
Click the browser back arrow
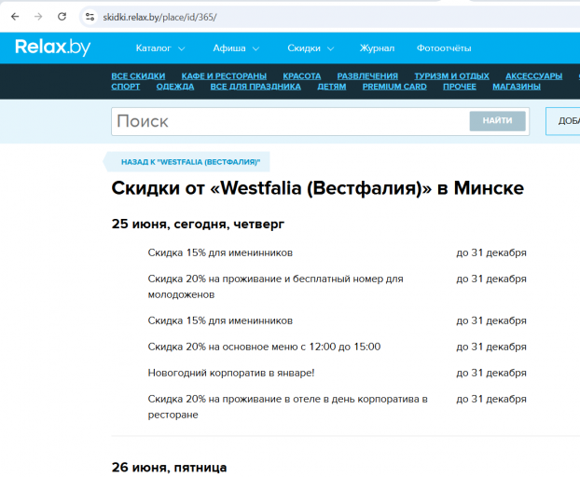tap(15, 17)
